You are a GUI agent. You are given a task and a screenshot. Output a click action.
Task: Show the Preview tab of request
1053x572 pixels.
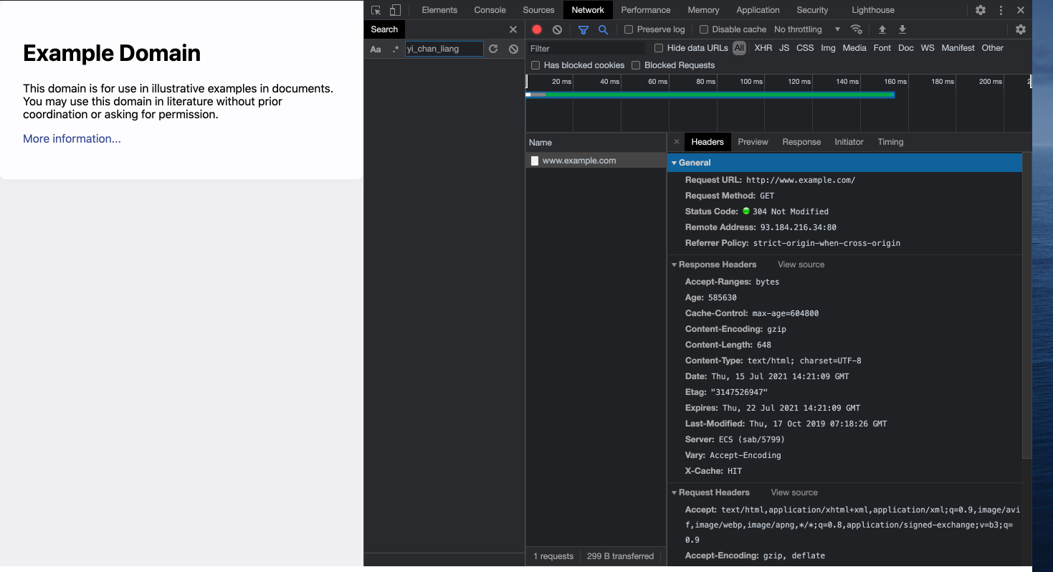point(753,142)
